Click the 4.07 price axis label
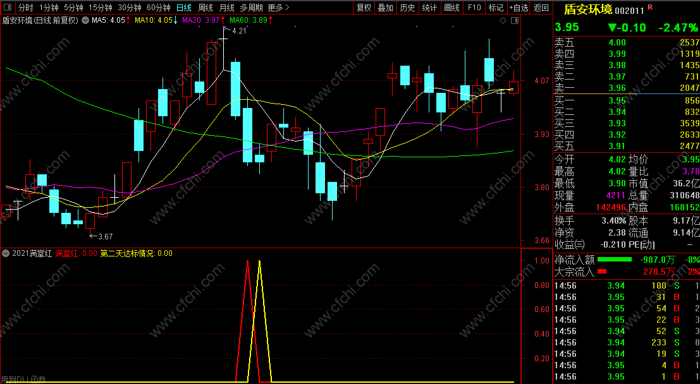This screenshot has height=384, width=700. point(542,81)
